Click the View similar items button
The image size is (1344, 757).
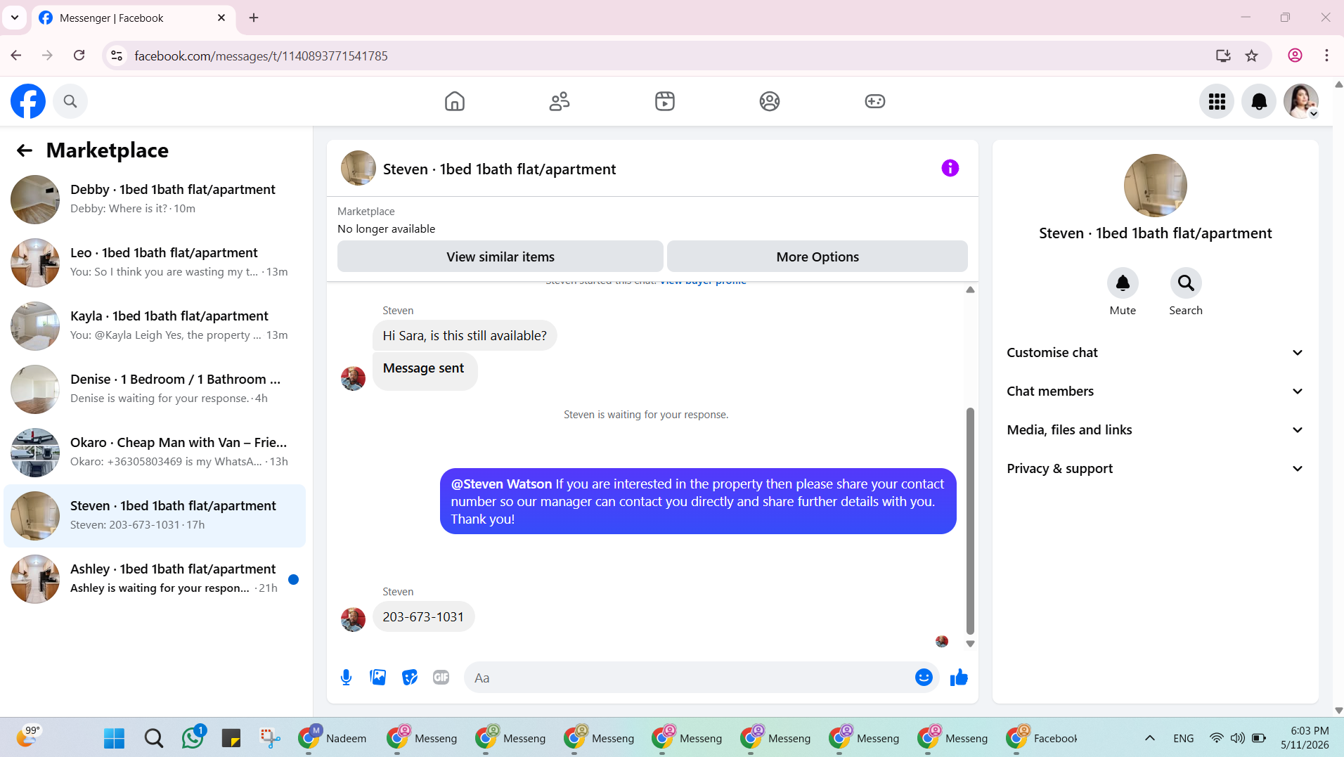tap(500, 257)
